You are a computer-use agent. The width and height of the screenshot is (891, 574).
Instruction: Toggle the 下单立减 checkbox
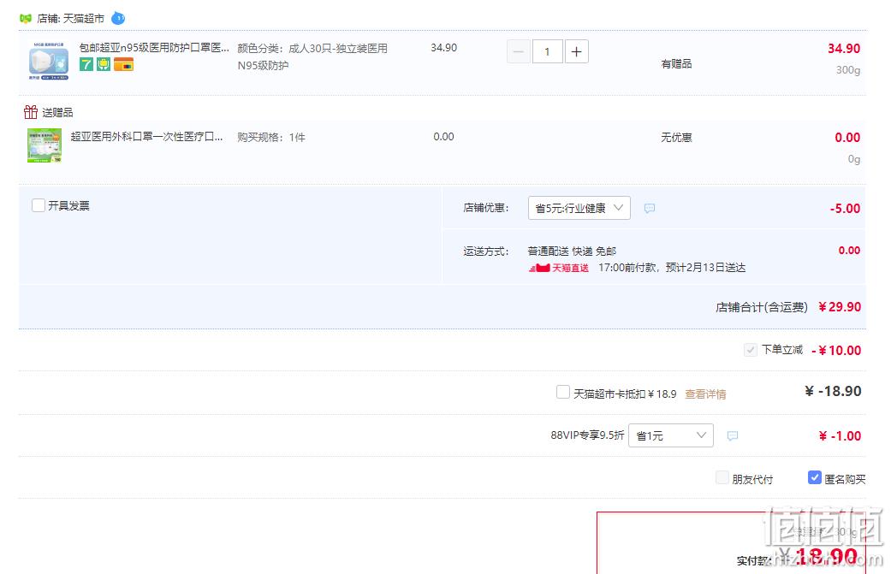pos(750,350)
